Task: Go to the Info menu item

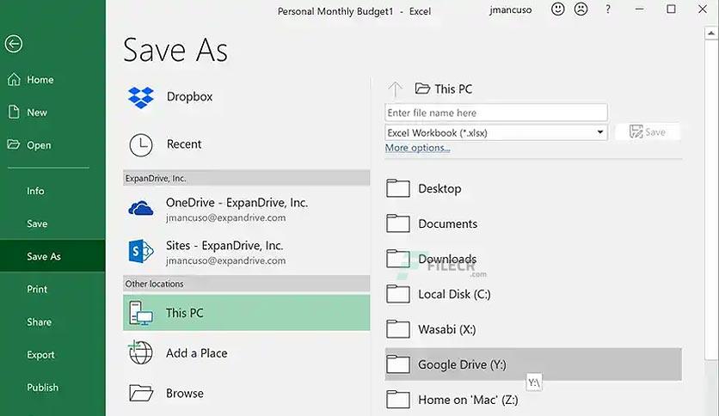Action: click(x=35, y=191)
